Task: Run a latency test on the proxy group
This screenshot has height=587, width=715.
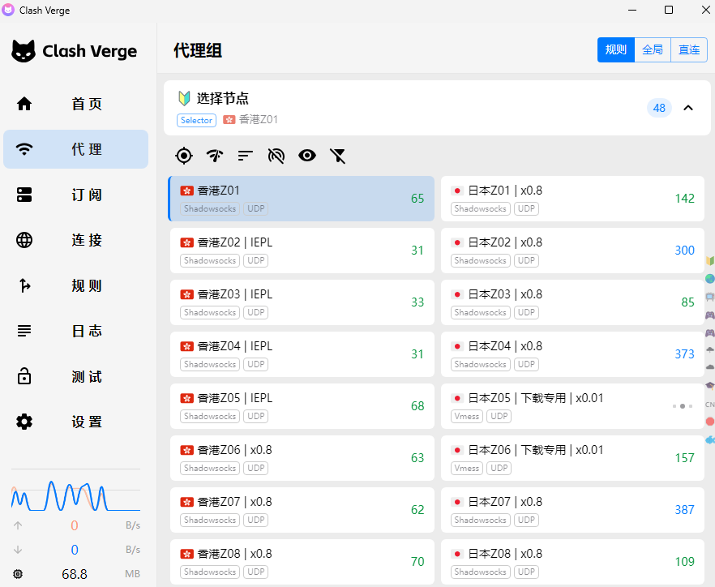Action: tap(214, 155)
